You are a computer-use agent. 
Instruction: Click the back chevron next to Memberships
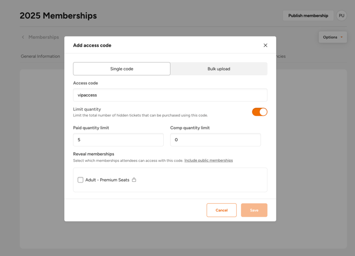click(x=23, y=37)
